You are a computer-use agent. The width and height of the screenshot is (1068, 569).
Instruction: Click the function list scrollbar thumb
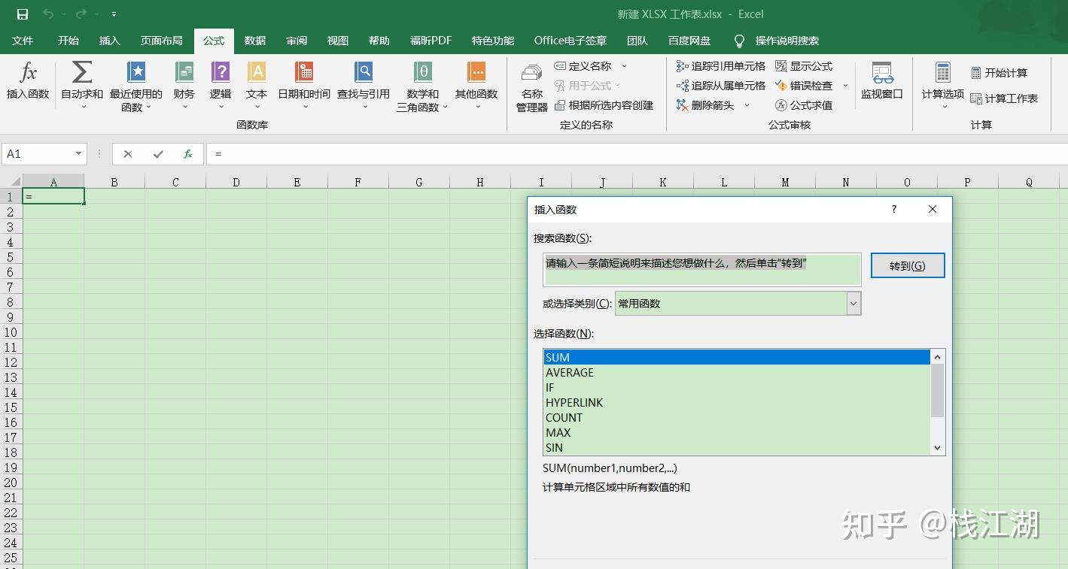938,390
